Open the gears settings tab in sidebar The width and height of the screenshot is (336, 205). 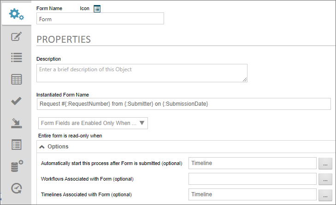(x=17, y=15)
